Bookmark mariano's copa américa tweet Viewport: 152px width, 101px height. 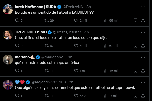(135, 71)
